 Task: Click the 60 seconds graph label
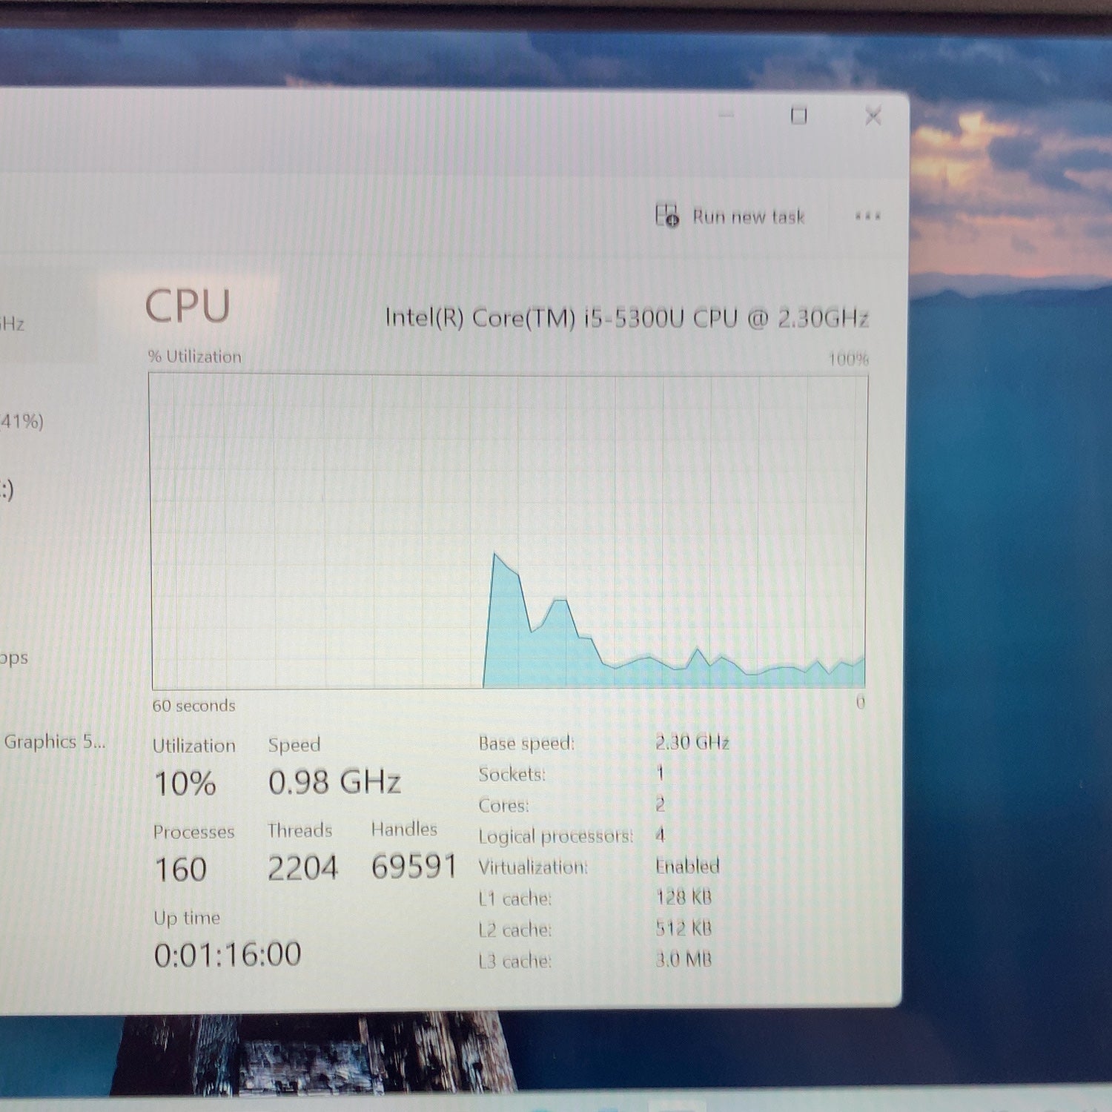pyautogui.click(x=193, y=705)
